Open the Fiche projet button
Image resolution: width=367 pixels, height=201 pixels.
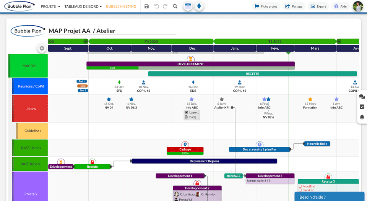click(x=266, y=6)
